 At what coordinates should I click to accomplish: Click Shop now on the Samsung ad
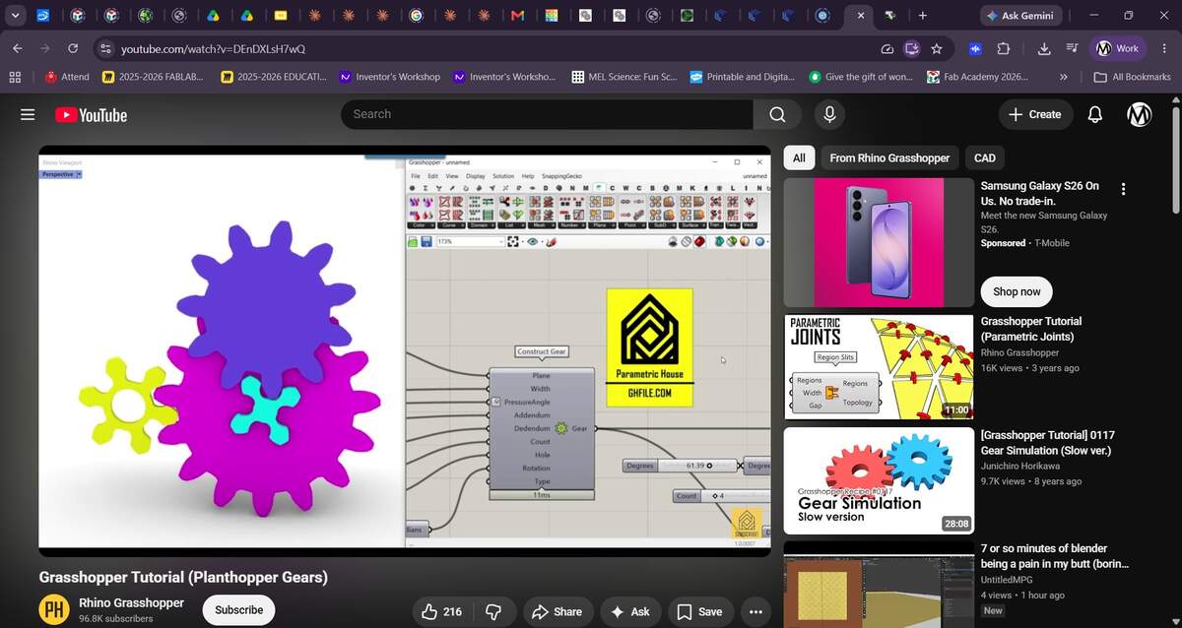[1017, 291]
